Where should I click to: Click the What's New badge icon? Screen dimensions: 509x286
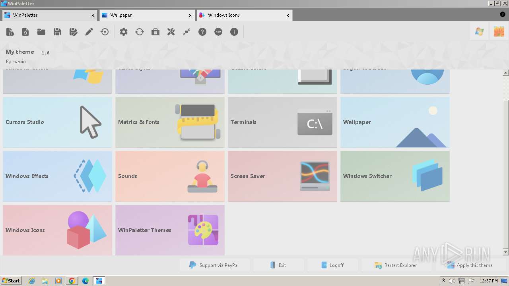[218, 32]
